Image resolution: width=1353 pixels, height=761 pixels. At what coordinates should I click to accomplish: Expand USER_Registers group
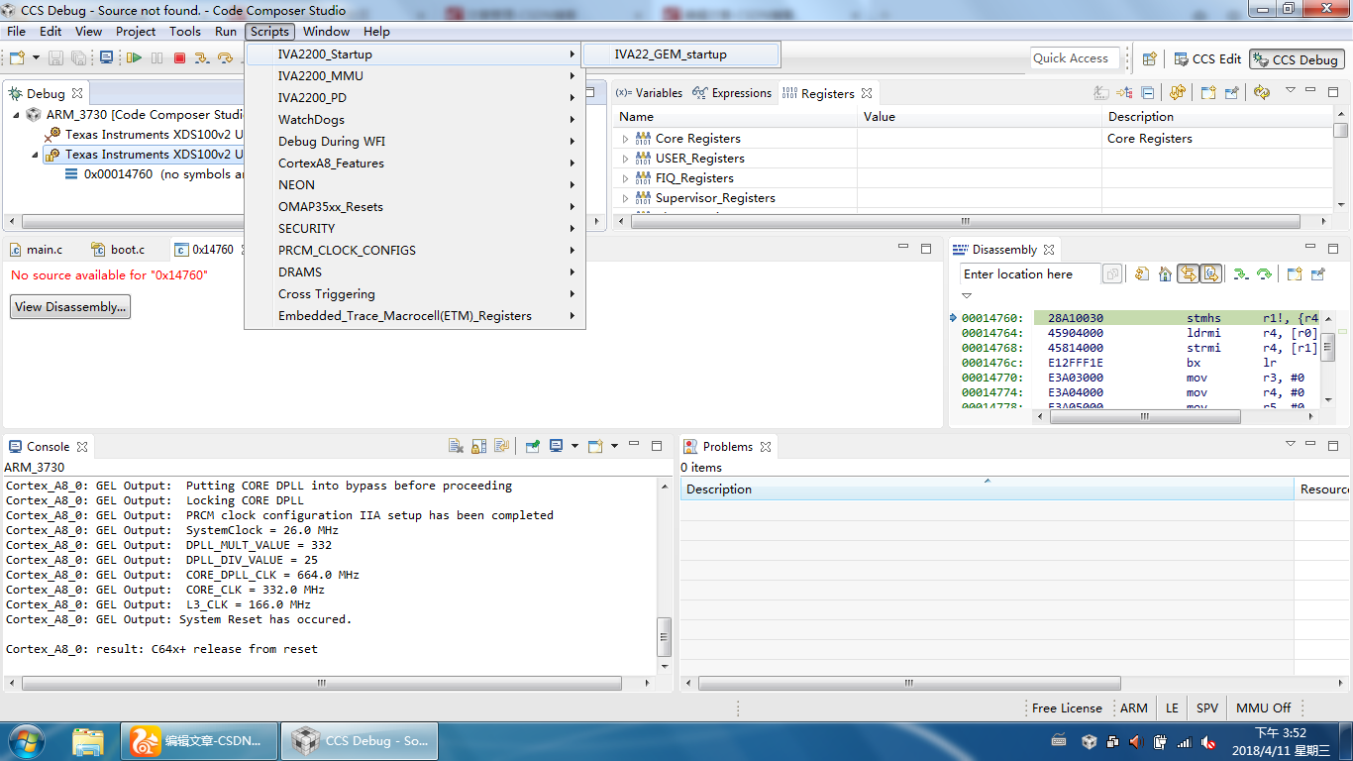click(x=625, y=159)
